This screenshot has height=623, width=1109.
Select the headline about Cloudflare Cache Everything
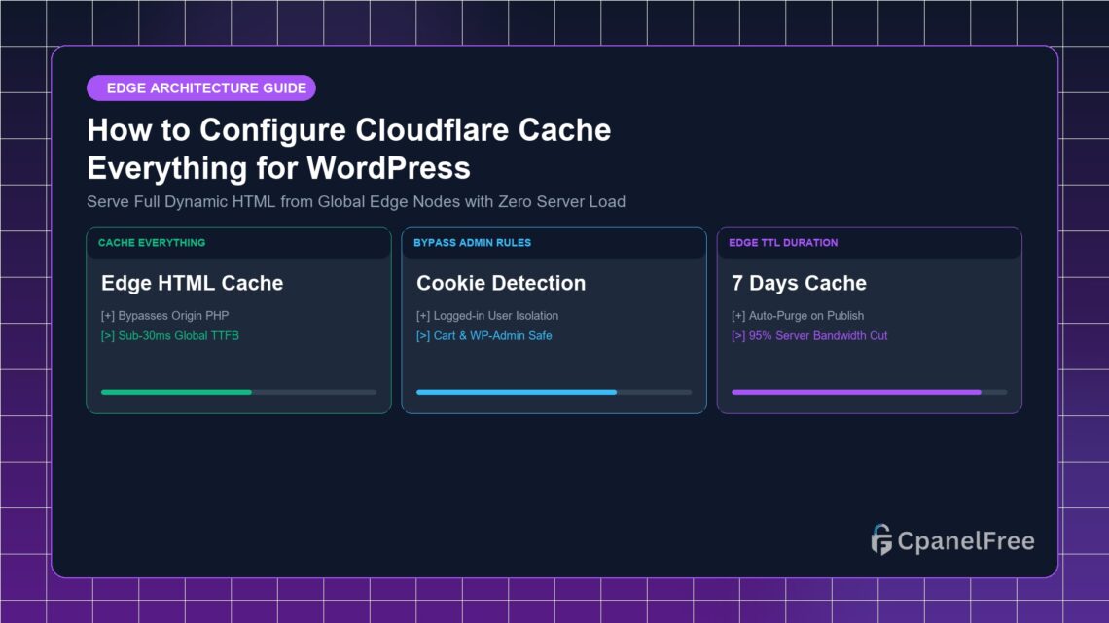point(348,149)
